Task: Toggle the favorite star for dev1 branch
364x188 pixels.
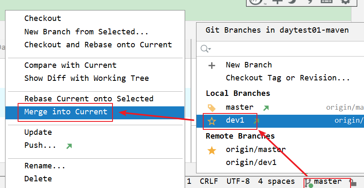Action: pyautogui.click(x=212, y=121)
